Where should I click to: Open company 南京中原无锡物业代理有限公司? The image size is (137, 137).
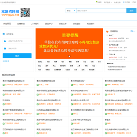[x=49, y=119]
